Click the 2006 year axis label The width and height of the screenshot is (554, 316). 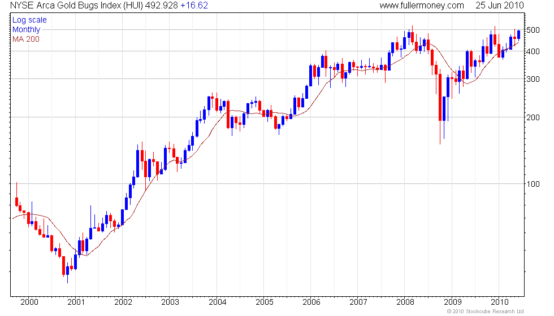311,302
